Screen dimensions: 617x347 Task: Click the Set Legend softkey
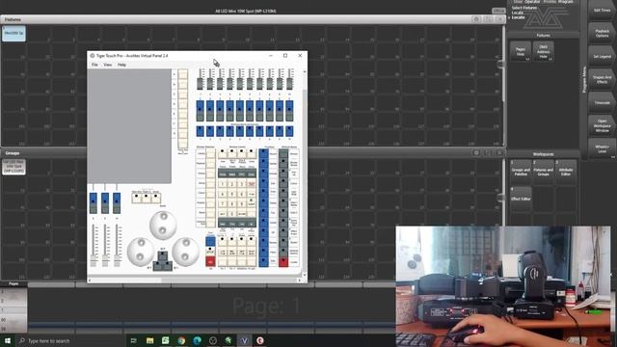click(602, 56)
